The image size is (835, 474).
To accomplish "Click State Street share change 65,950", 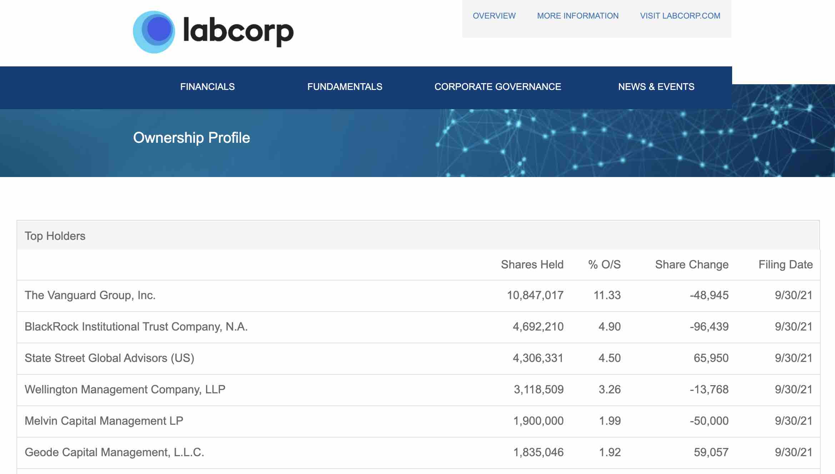I will coord(711,358).
